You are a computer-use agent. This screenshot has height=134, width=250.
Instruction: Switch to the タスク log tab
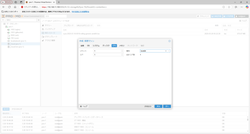[x=6, y=109]
